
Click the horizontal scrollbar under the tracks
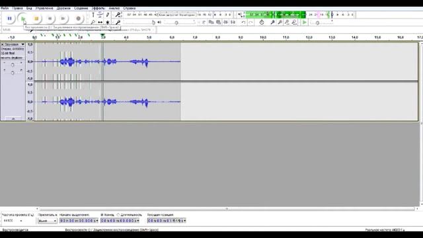[x=227, y=209]
